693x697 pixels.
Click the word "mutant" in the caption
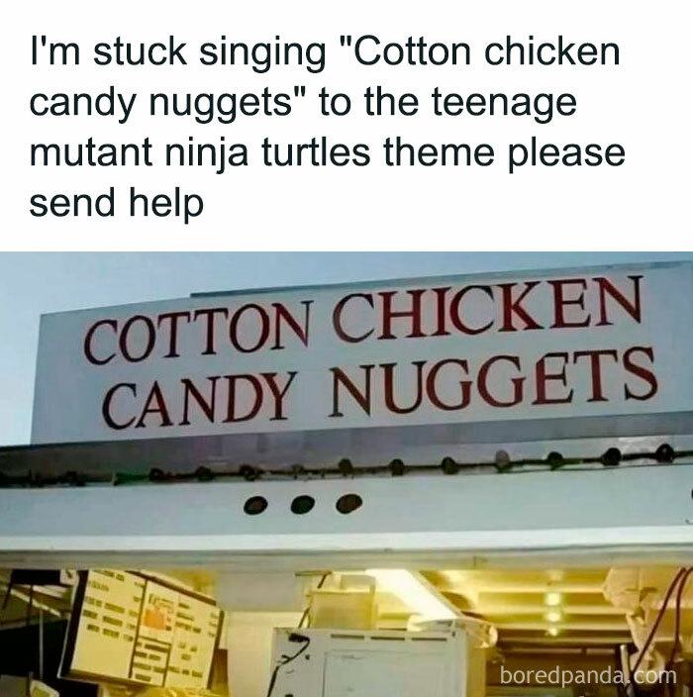point(91,152)
